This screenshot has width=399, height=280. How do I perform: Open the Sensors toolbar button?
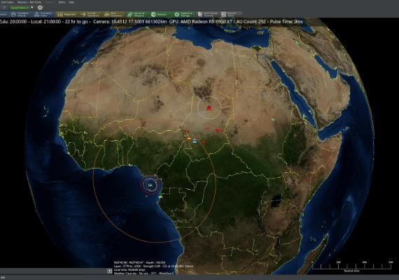point(160,14)
